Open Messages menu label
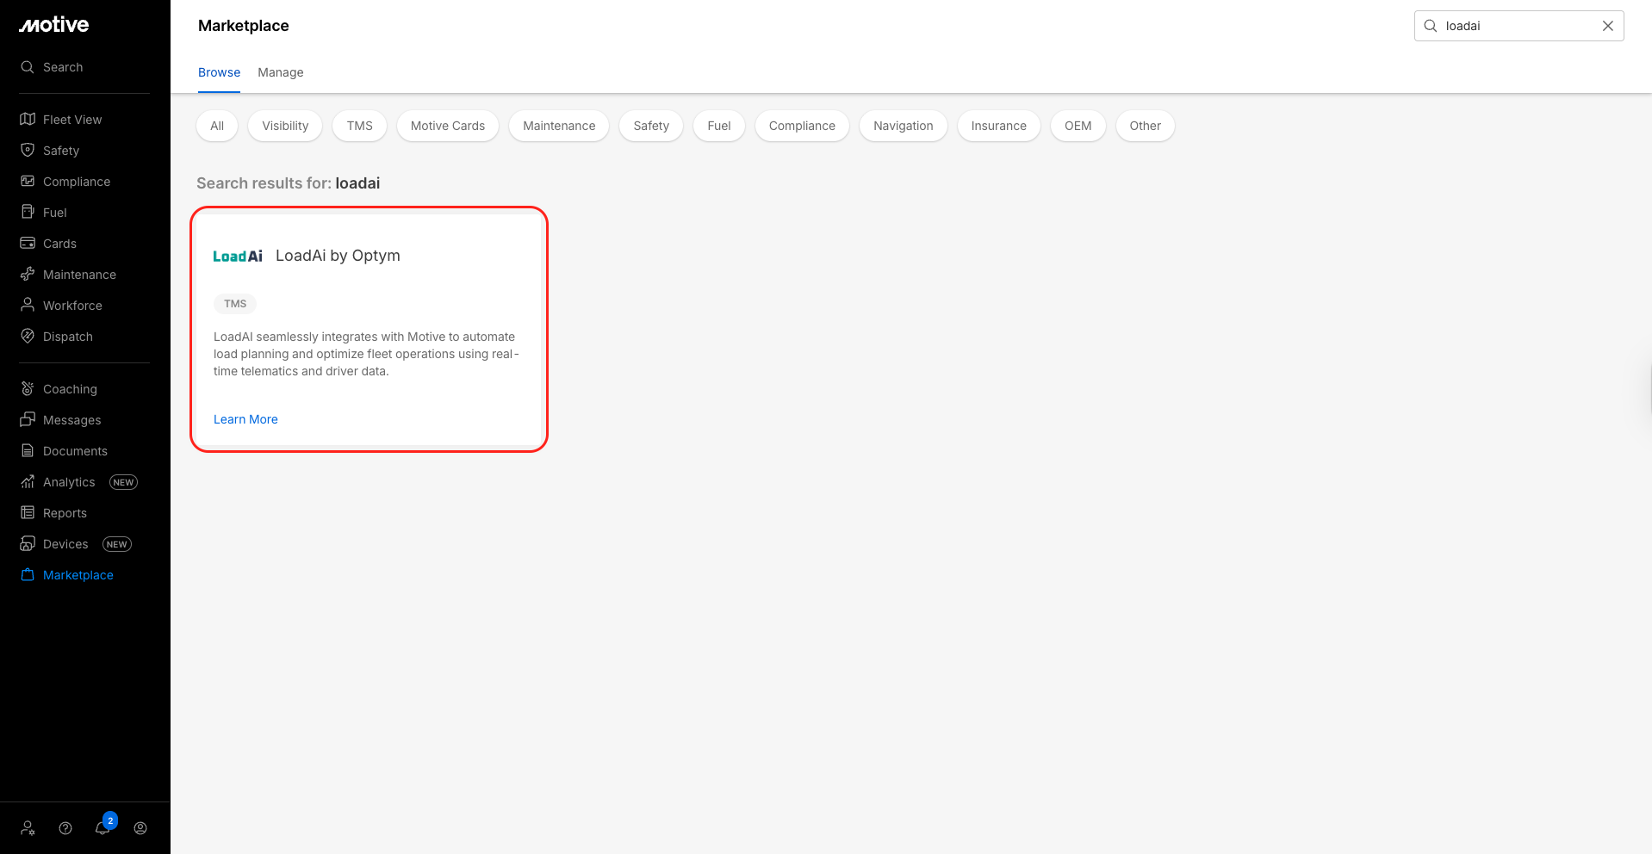Screen dimensions: 1652x854 click(72, 420)
